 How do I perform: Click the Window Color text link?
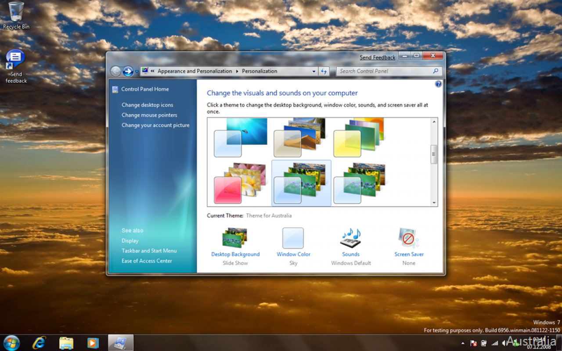pos(293,254)
